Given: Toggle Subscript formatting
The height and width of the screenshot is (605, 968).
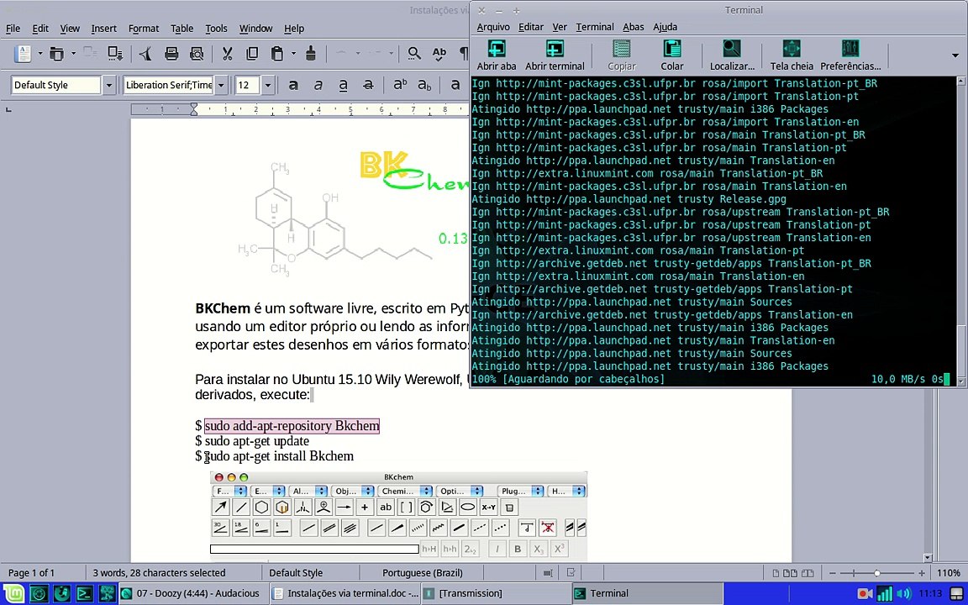Looking at the screenshot, I should click(x=424, y=85).
